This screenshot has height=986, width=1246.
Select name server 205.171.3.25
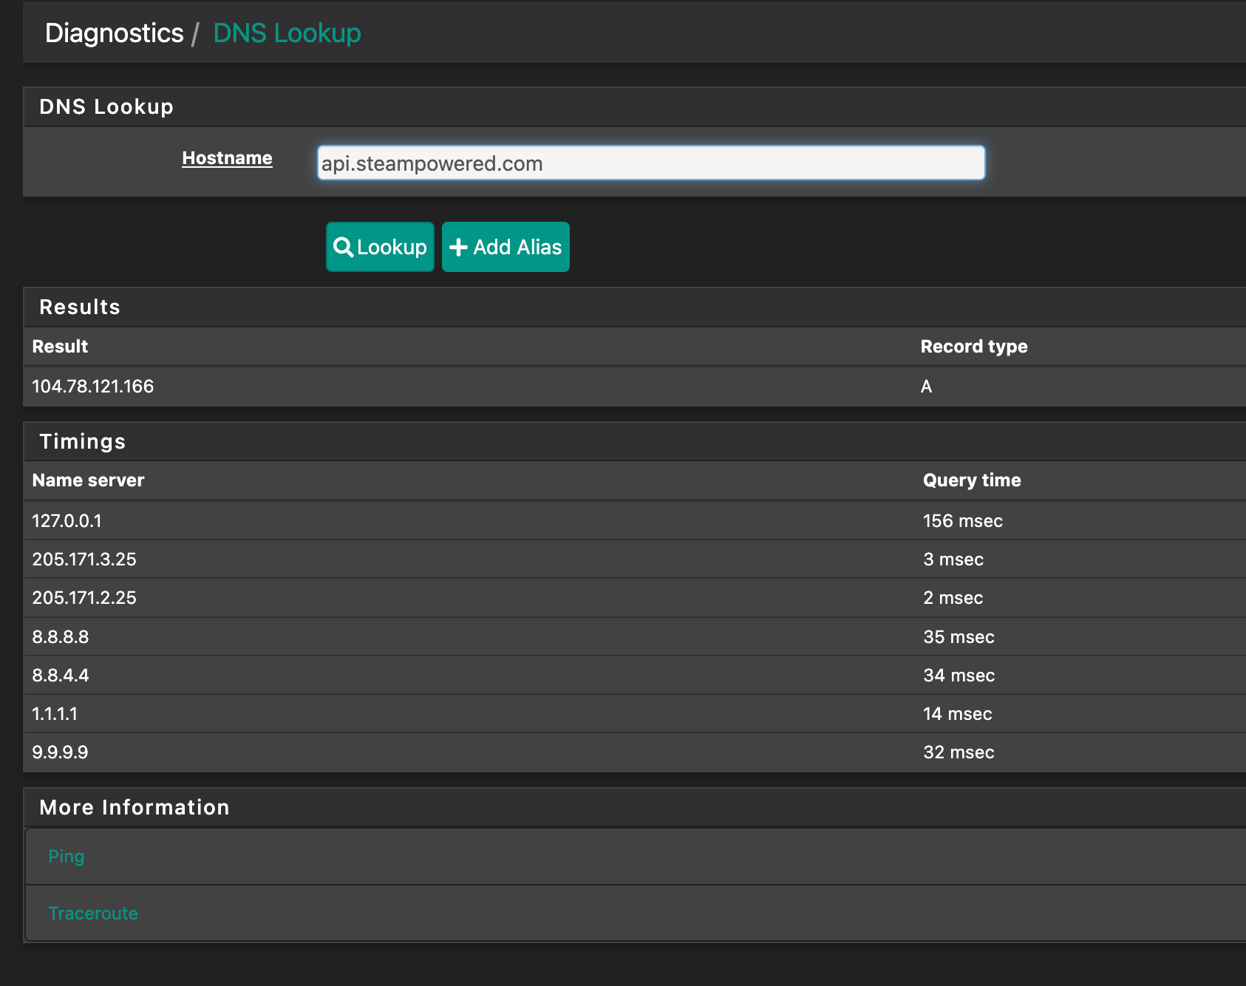[84, 560]
